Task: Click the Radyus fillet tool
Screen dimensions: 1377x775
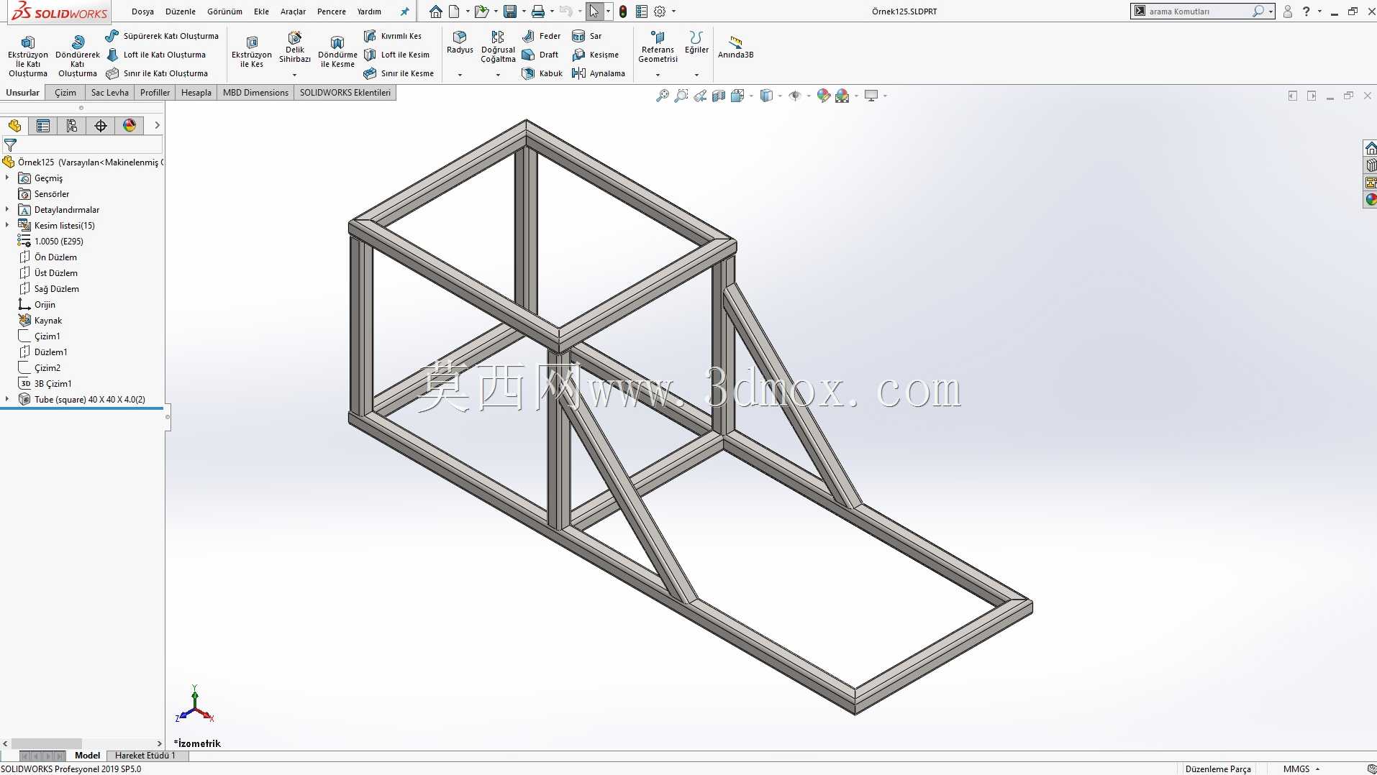Action: pyautogui.click(x=460, y=42)
